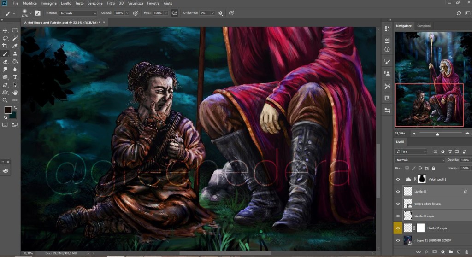Delete layer using trash icon
The image size is (472, 257).
tap(466, 251)
